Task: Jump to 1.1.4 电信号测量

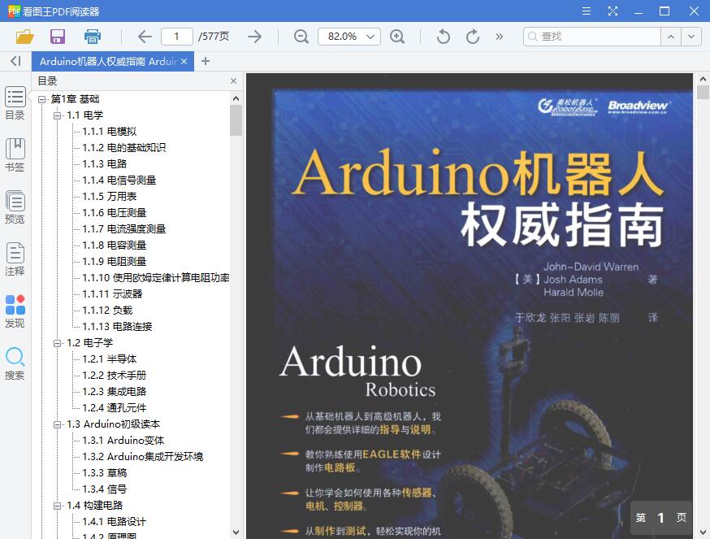Action: point(119,180)
